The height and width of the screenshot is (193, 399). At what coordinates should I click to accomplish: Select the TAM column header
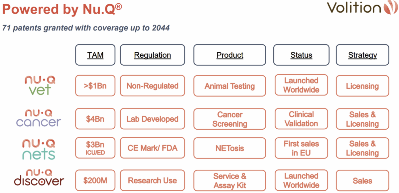95,55
